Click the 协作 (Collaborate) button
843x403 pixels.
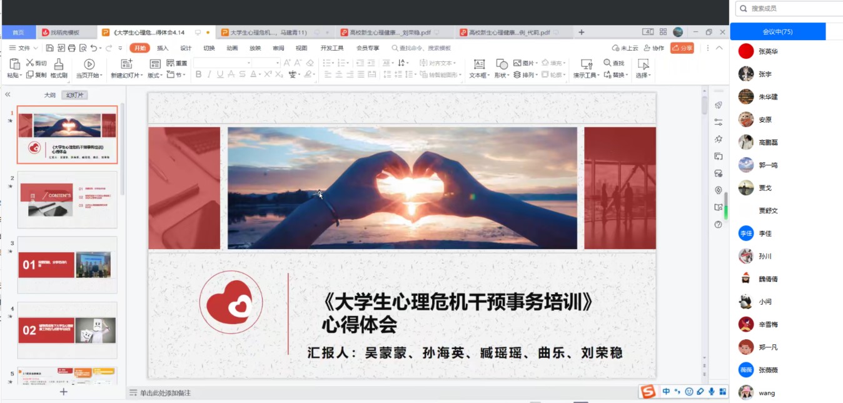point(654,48)
